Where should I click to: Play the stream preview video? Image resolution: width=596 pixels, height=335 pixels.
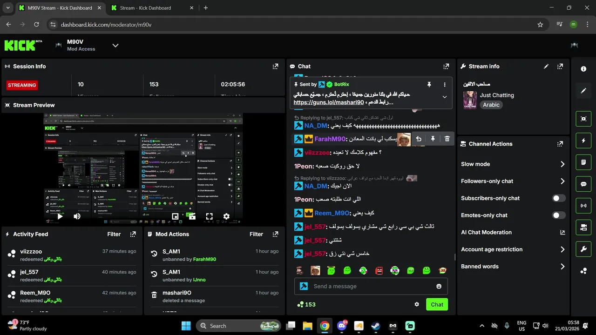click(x=60, y=216)
